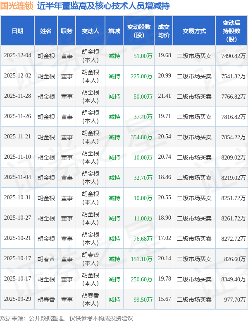Viewport: 248px width, 322px height.
Task: Click the share change 50.00万
Action: [x=143, y=97]
